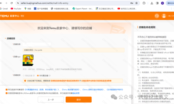Click the 店铺名称 input field
This screenshot has width=174, height=104.
pos(37,44)
